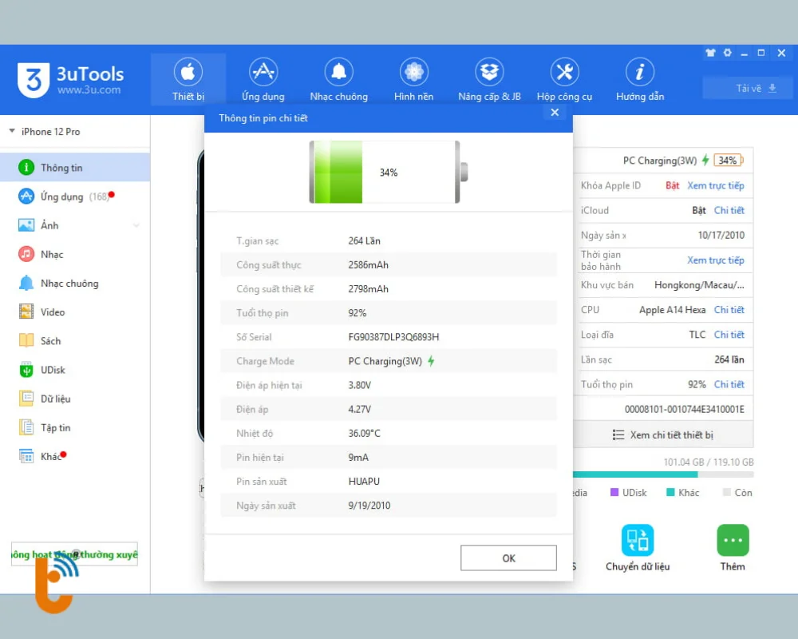Click the storage usage bar
Screen dimensions: 798x639
point(662,474)
